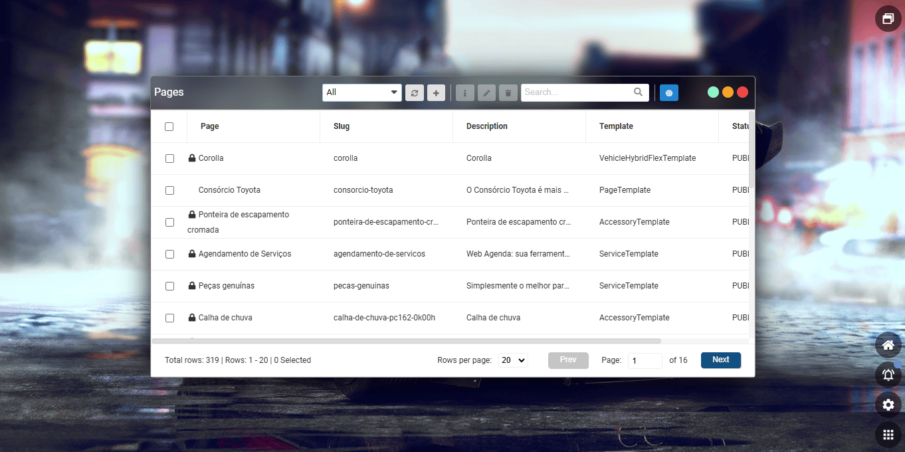The image size is (905, 452).
Task: Click the info icon in toolbar
Action: [465, 93]
